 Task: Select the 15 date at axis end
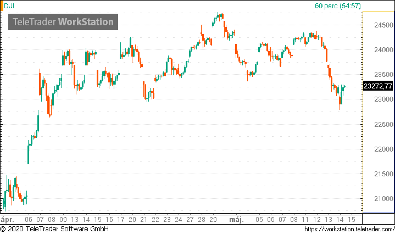[x=352, y=220]
